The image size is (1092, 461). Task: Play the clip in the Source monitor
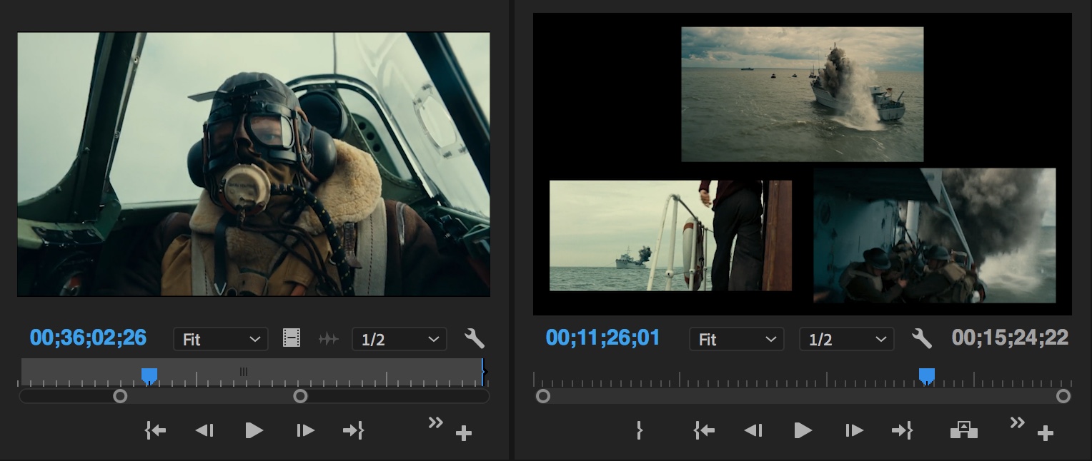(254, 430)
